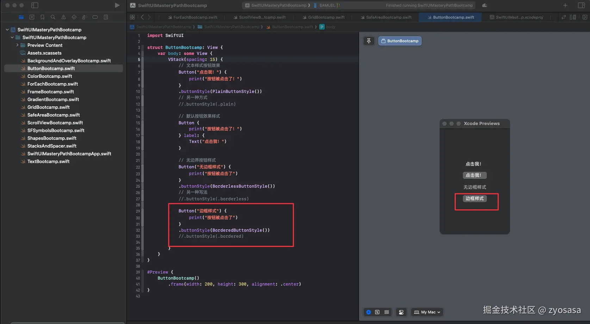590x324 pixels.
Task: Switch to the ForEachBootcamp.swift tab
Action: pyautogui.click(x=192, y=17)
